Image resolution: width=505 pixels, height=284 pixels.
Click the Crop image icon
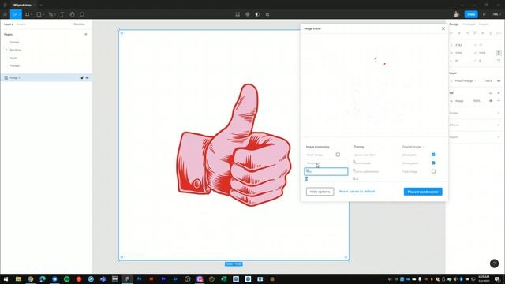(x=267, y=14)
